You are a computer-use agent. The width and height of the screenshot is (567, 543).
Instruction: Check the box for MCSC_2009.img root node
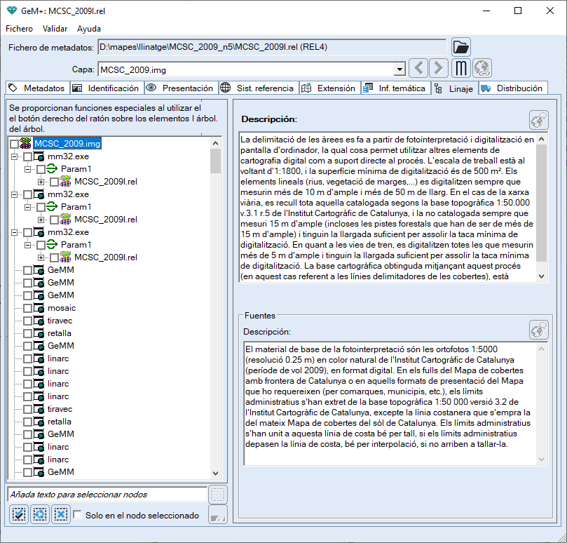tap(14, 144)
